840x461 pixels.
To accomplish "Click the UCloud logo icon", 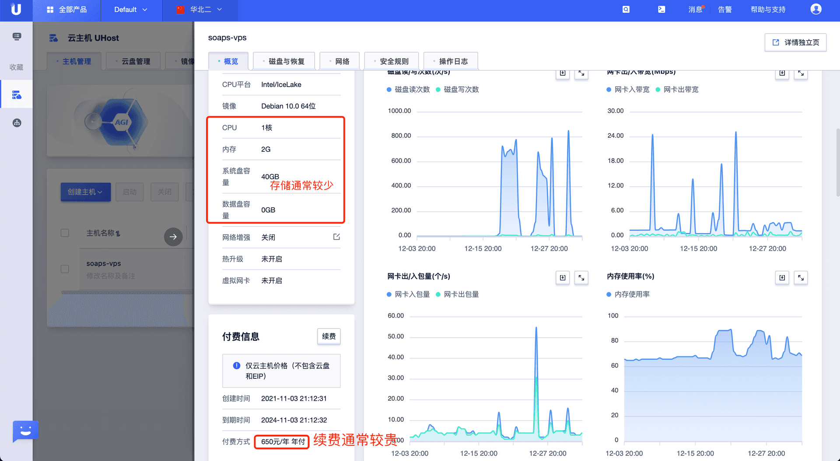I will click(x=16, y=10).
